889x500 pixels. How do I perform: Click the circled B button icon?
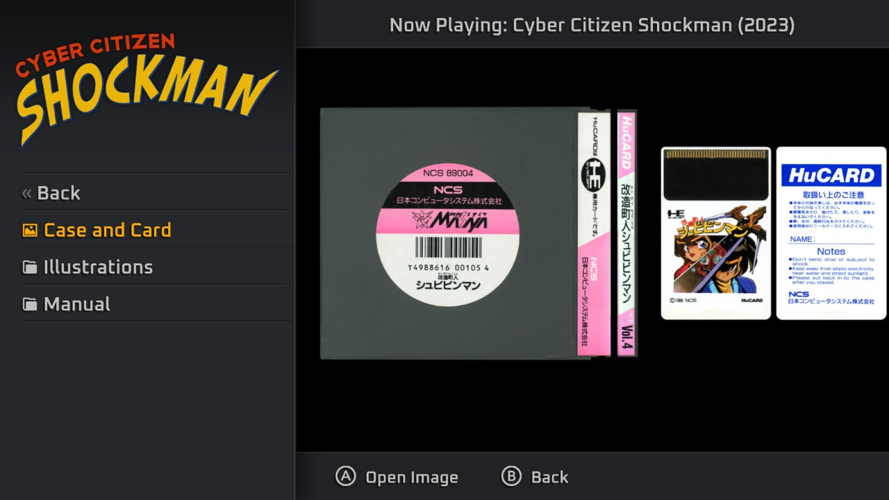click(511, 476)
